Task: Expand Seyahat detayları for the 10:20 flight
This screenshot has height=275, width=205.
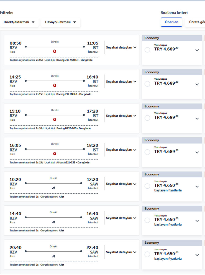Action: point(121,184)
